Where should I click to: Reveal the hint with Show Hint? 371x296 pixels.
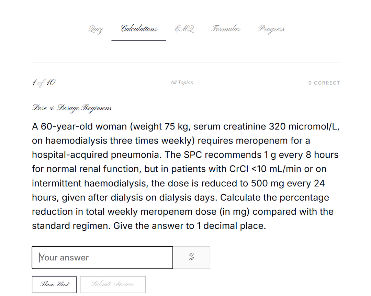pyautogui.click(x=54, y=284)
